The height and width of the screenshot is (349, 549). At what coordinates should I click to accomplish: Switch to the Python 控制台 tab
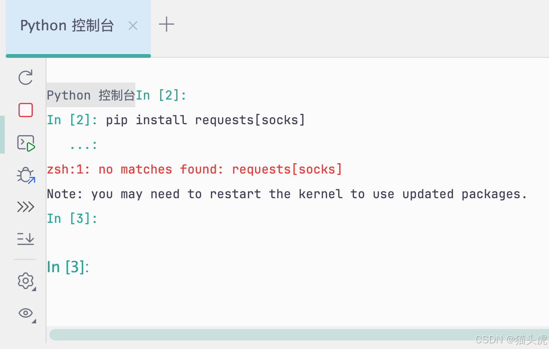66,26
